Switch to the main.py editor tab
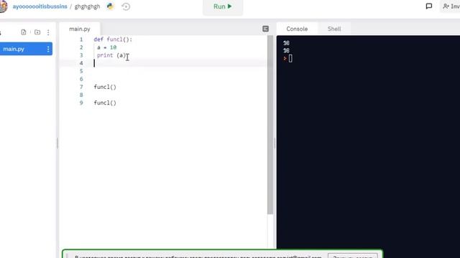This screenshot has height=258, width=460. [x=80, y=29]
